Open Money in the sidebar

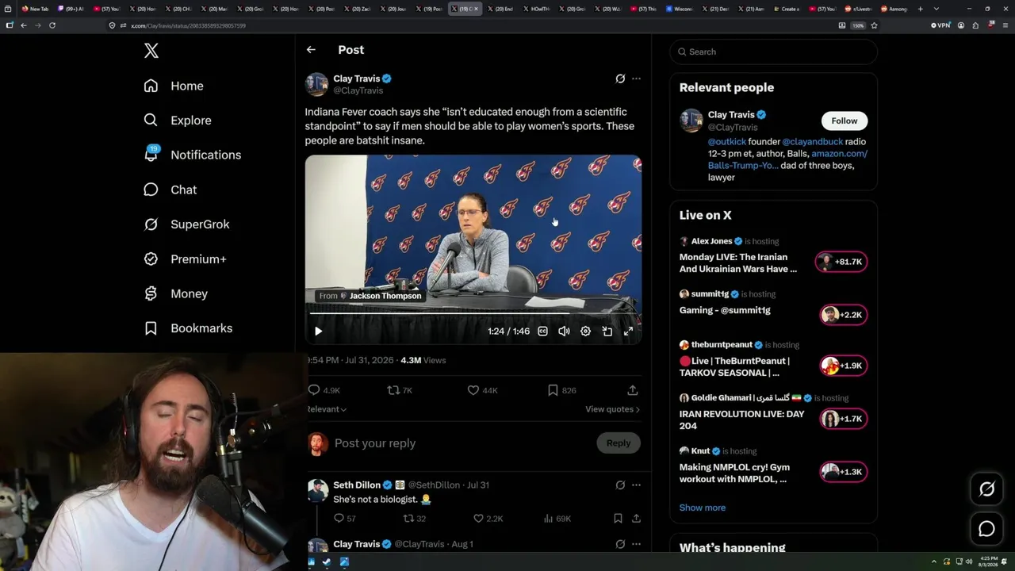(x=175, y=293)
